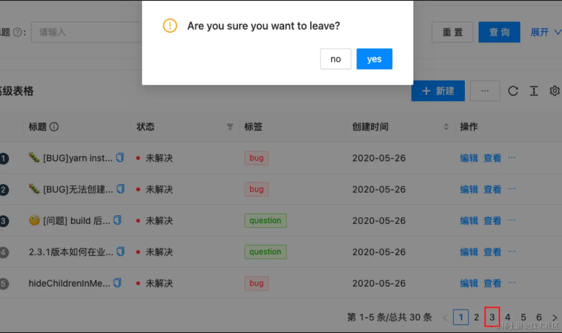The width and height of the screenshot is (562, 333).
Task: Click the [BUG]yarn inst... title text
Action: [78, 158]
